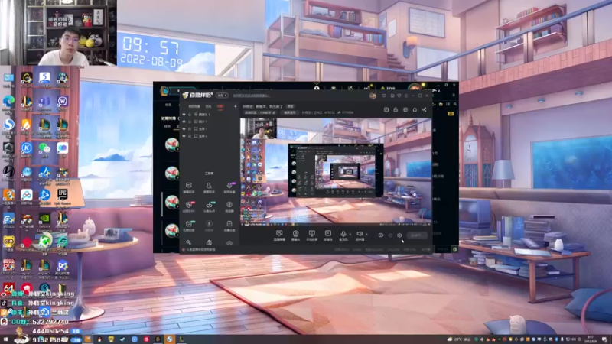Viewport: 612px width, 344px height.
Task: Lock the 全屏 1 source layer
Action: coord(190,128)
